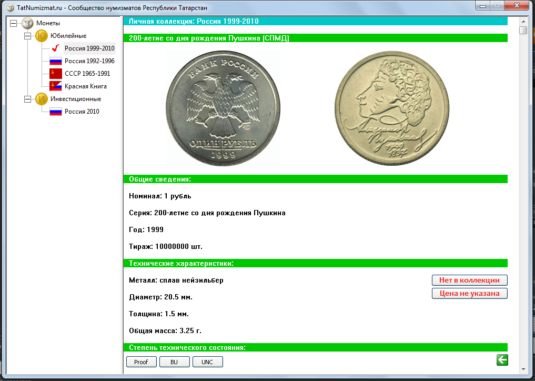
Task: Click the red checkmark icon beside Россия 1999-2010
Action: (x=56, y=48)
